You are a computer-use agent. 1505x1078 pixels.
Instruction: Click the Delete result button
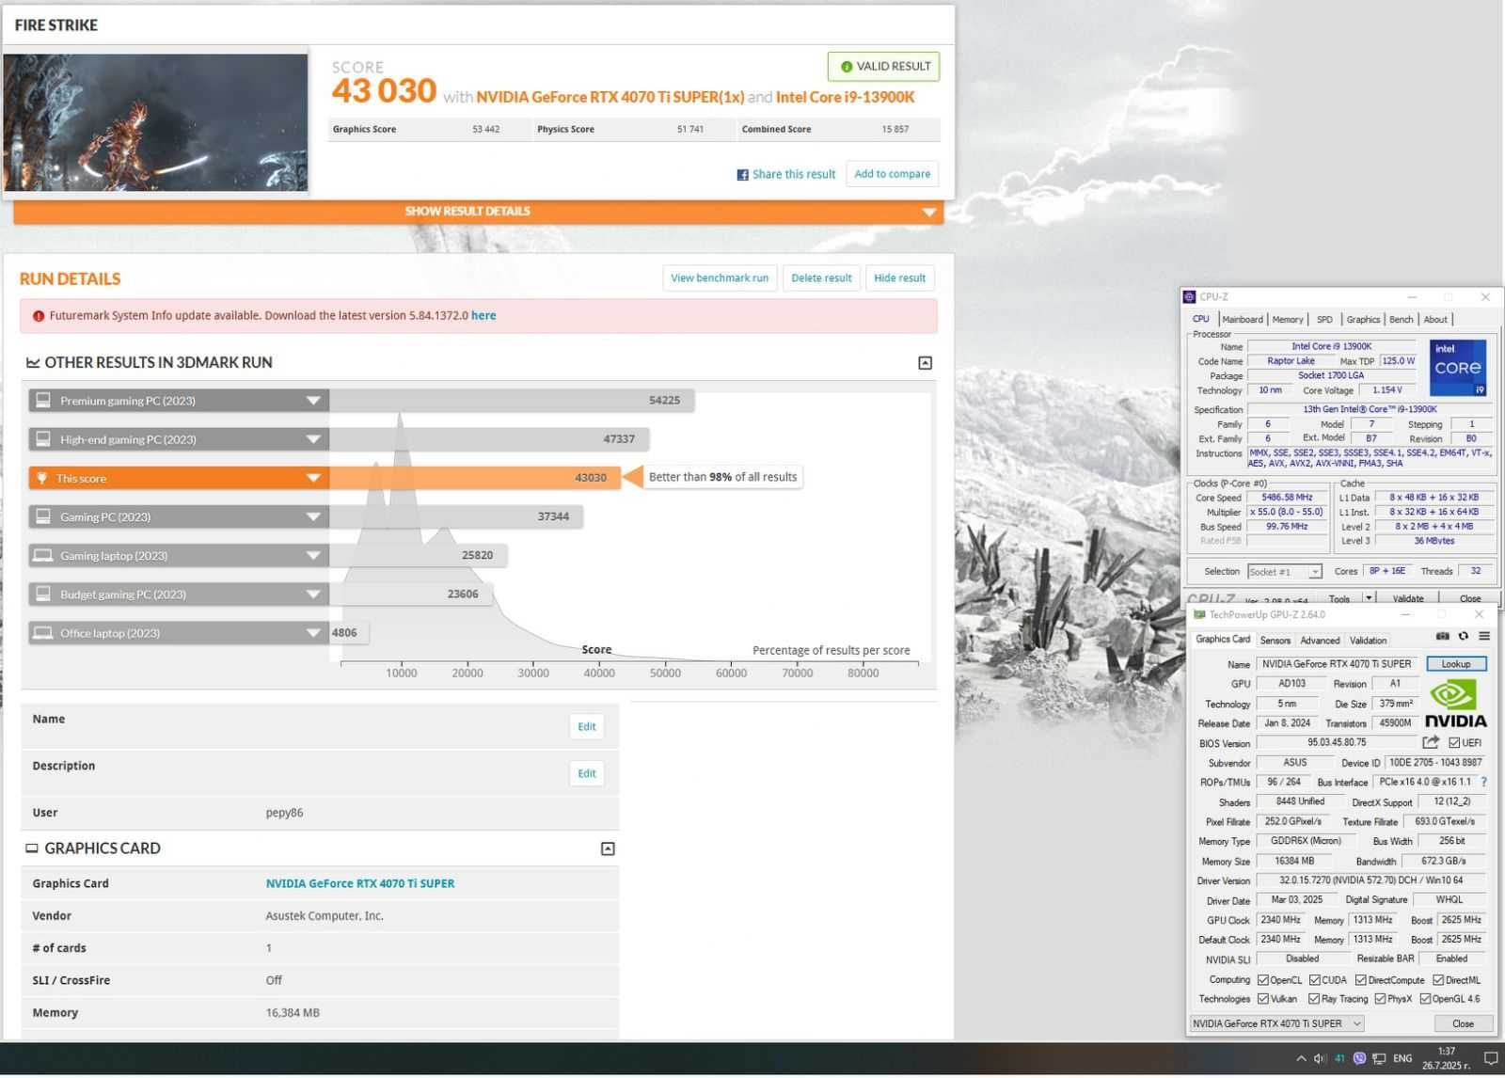[821, 278]
